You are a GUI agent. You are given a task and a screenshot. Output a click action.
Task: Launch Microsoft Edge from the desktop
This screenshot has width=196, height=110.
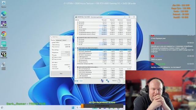coord(4,13)
